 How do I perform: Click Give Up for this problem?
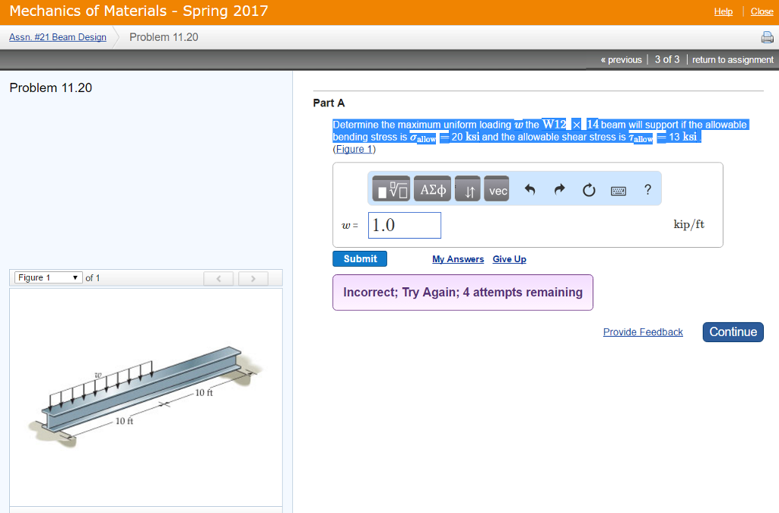(x=509, y=259)
